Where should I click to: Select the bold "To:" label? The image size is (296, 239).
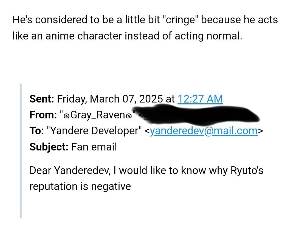click(x=36, y=130)
